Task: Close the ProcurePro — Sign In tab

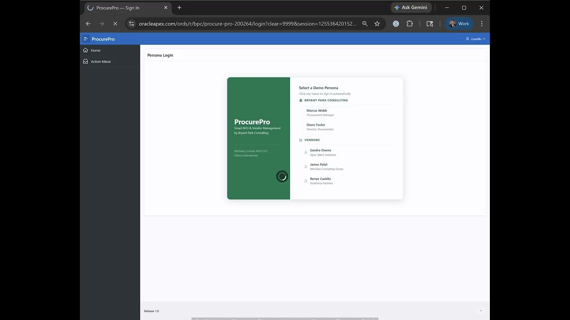Action: point(166,8)
